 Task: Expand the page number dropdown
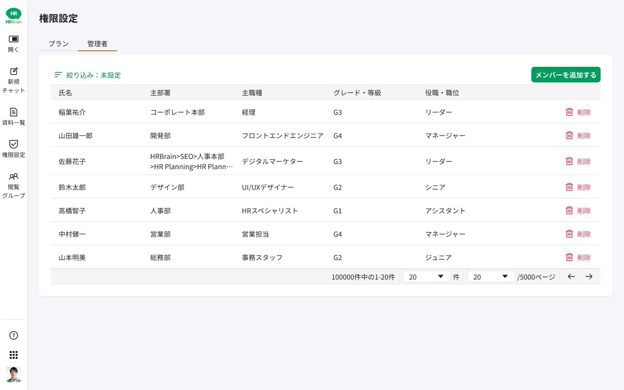(x=491, y=276)
